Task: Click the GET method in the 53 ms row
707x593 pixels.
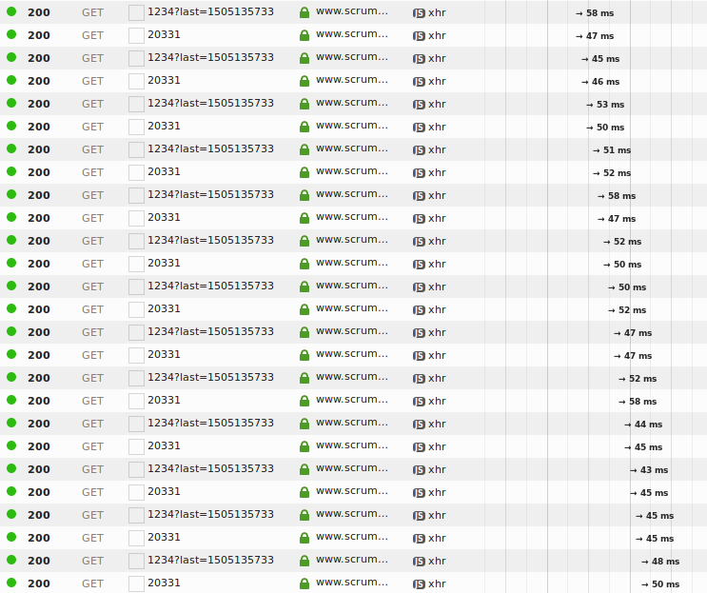Action: (x=92, y=104)
